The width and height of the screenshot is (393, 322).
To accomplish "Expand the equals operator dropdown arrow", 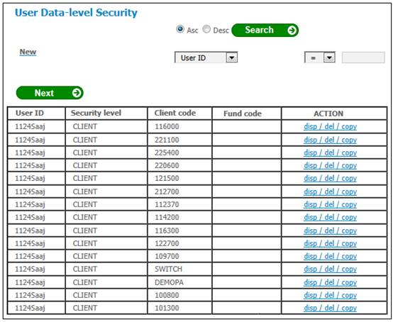I will [329, 58].
